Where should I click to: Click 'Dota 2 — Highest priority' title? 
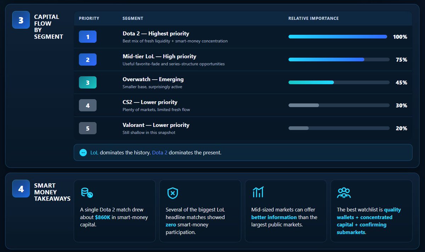tap(156, 34)
